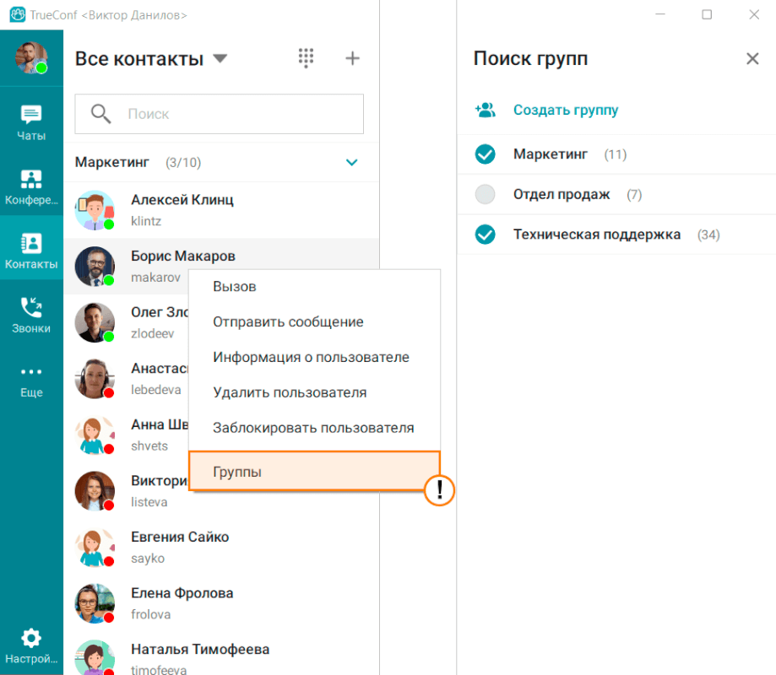The width and height of the screenshot is (776, 675).
Task: Select Заблокировать пользователя menu entry
Action: pos(314,428)
